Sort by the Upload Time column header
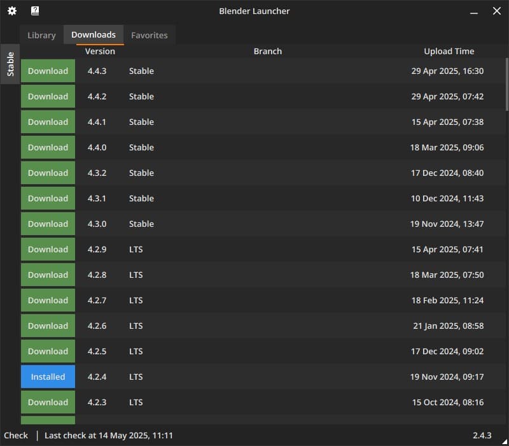Viewport: 509px width, 446px height. 449,52
